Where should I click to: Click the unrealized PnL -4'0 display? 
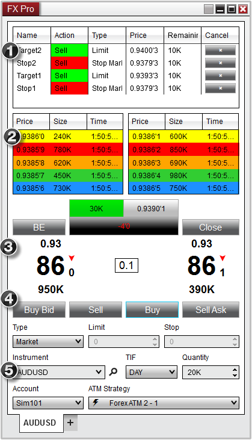point(124,226)
